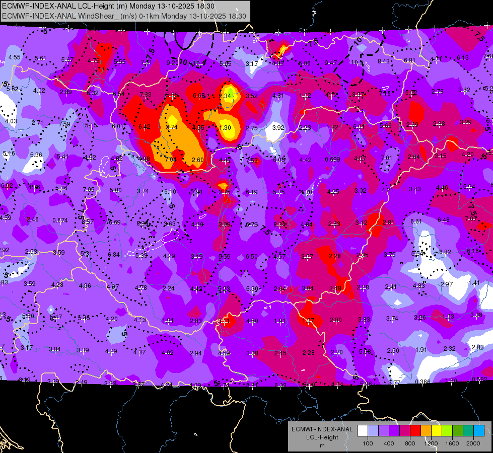Select the yellow legend swatch above 1200

(x=437, y=431)
